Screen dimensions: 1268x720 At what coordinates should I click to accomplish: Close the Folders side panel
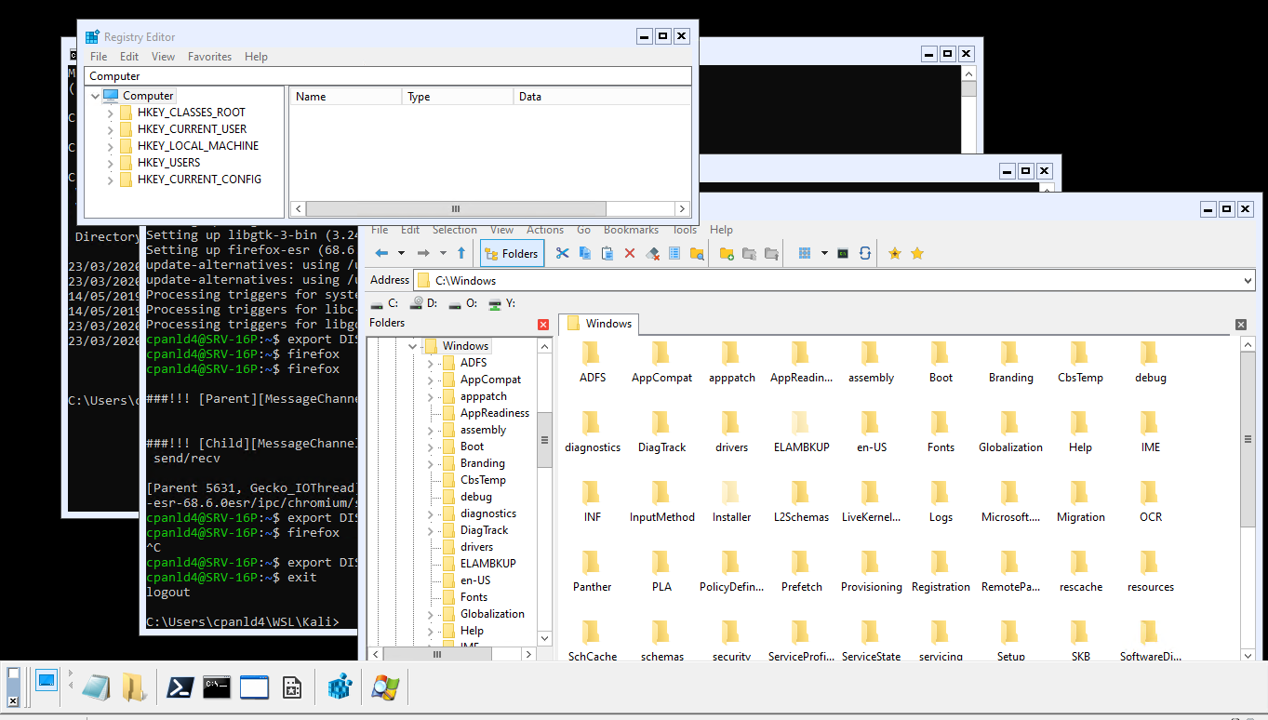tap(543, 324)
